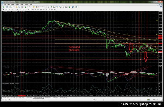Toggle the Navigator panel icon
Viewport: 164px width, 107px height.
tap(17, 7)
